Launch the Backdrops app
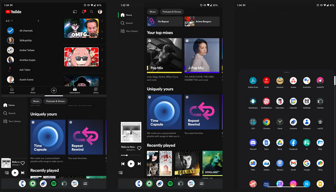The width and height of the screenshot is (336, 192). coord(253,101)
